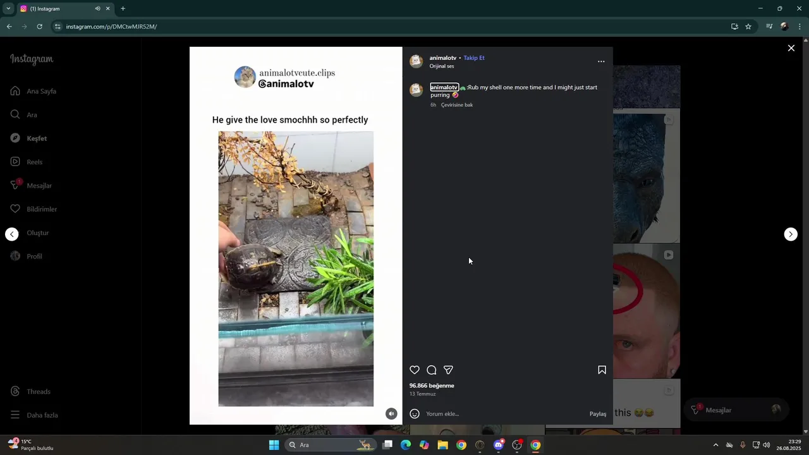Viewport: 809px width, 455px height.
Task: Open the tab search dropdown arrow
Action: click(8, 9)
